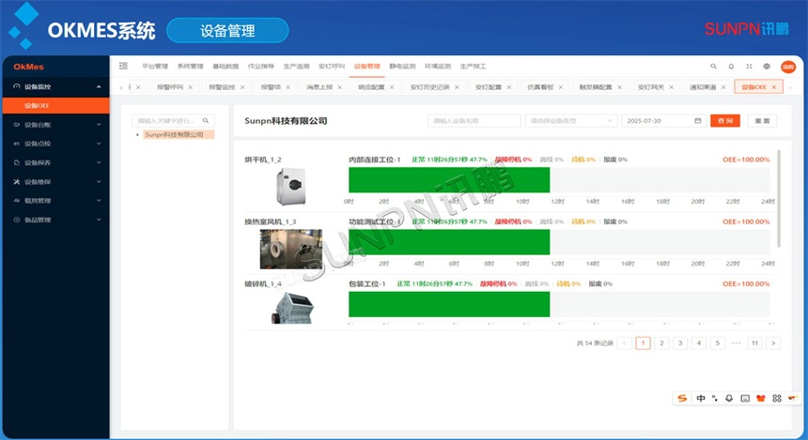The image size is (808, 440).
Task: Jump pages with the ellipsis button
Action: (736, 343)
